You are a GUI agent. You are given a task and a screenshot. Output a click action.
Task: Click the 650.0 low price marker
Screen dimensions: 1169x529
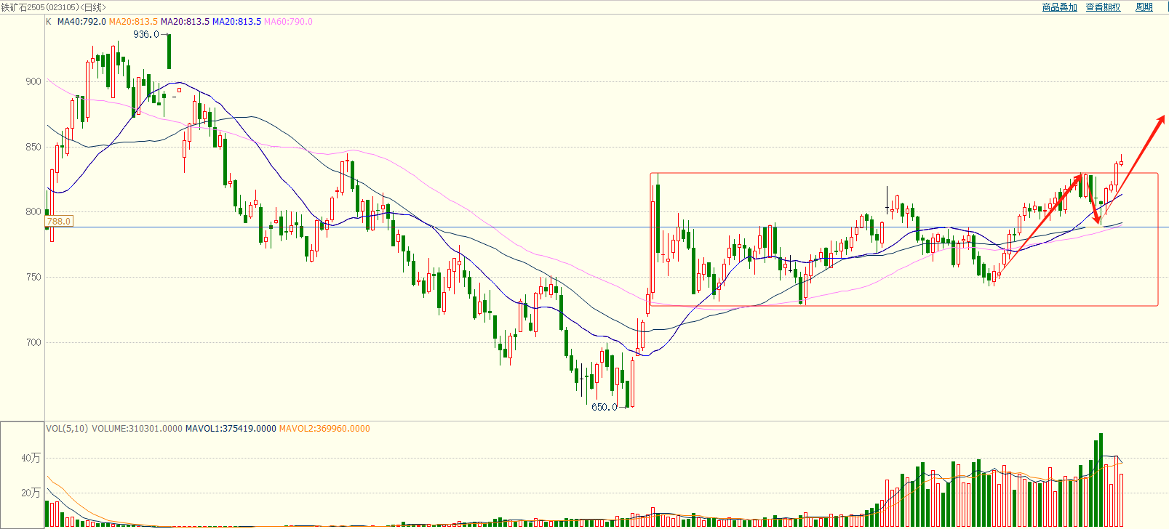tap(604, 407)
